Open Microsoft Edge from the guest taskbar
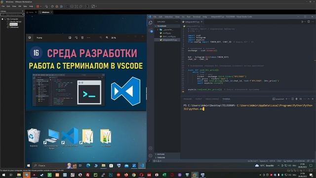This screenshot has height=178, width=316. [x=88, y=166]
